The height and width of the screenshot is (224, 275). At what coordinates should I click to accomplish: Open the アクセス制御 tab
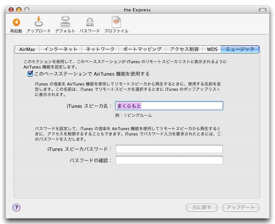184,49
